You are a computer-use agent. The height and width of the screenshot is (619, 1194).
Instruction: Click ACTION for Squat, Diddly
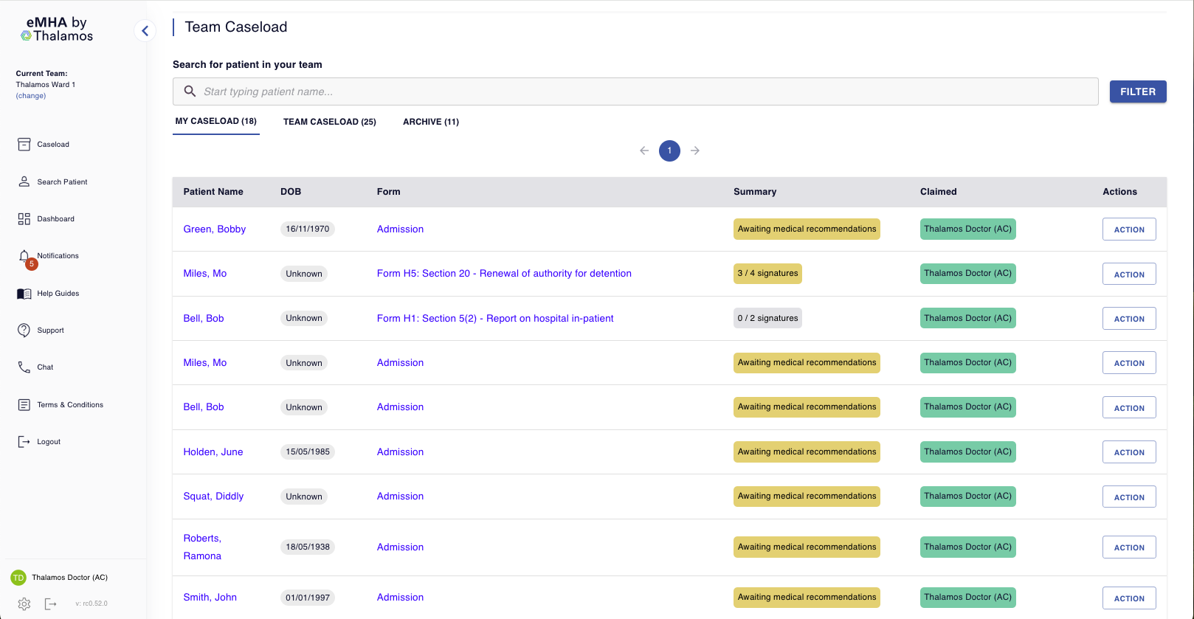(x=1129, y=497)
